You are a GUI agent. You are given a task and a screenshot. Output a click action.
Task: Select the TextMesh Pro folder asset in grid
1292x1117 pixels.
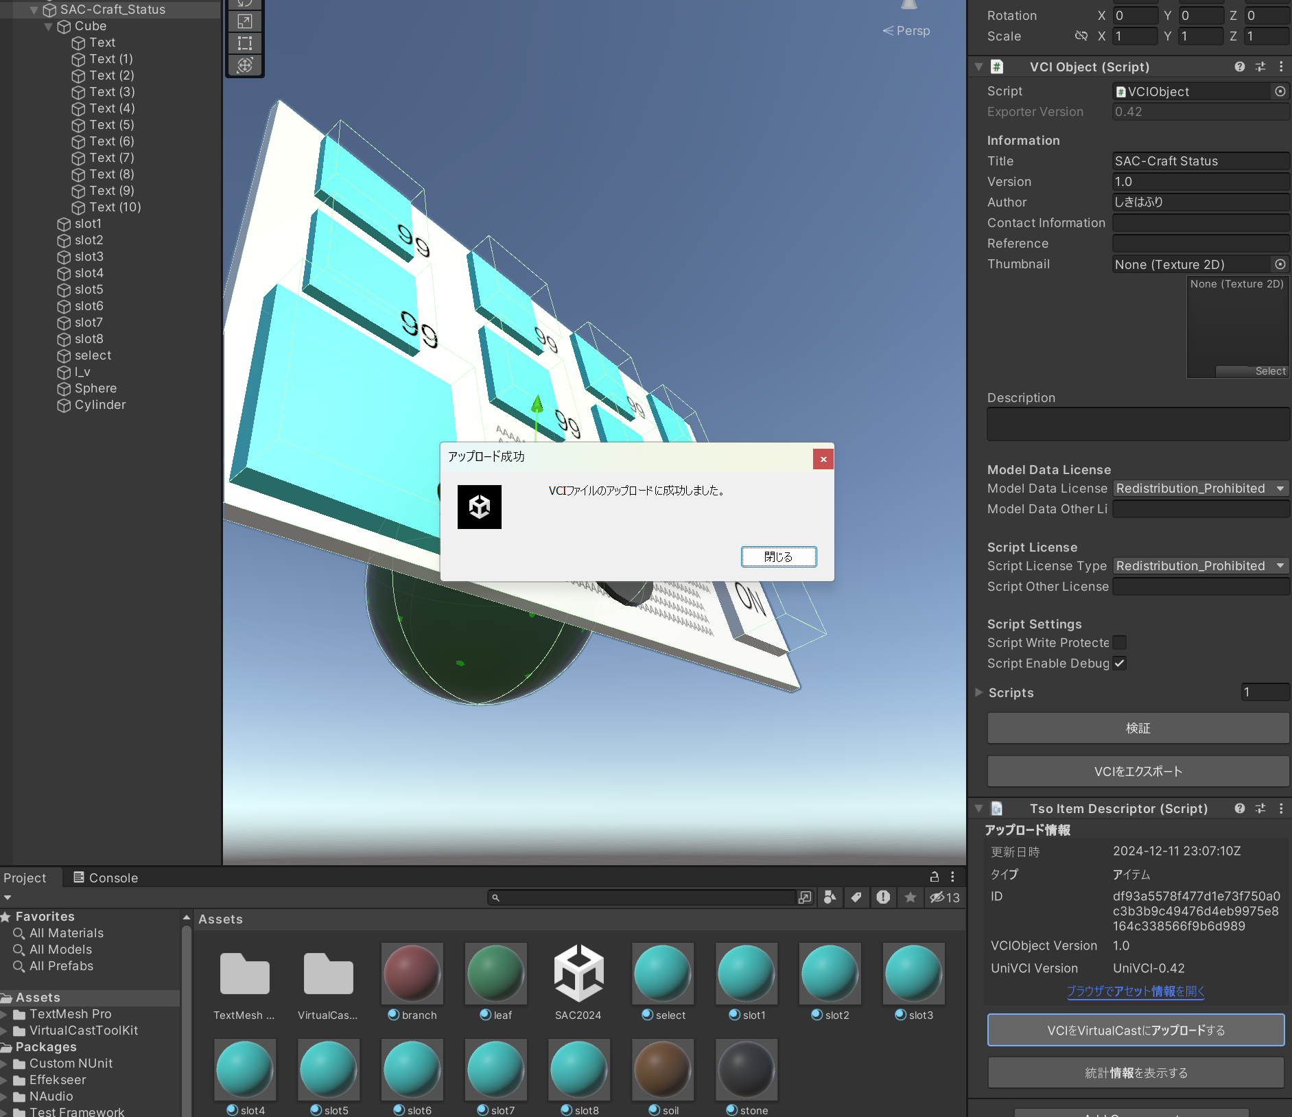coord(244,982)
